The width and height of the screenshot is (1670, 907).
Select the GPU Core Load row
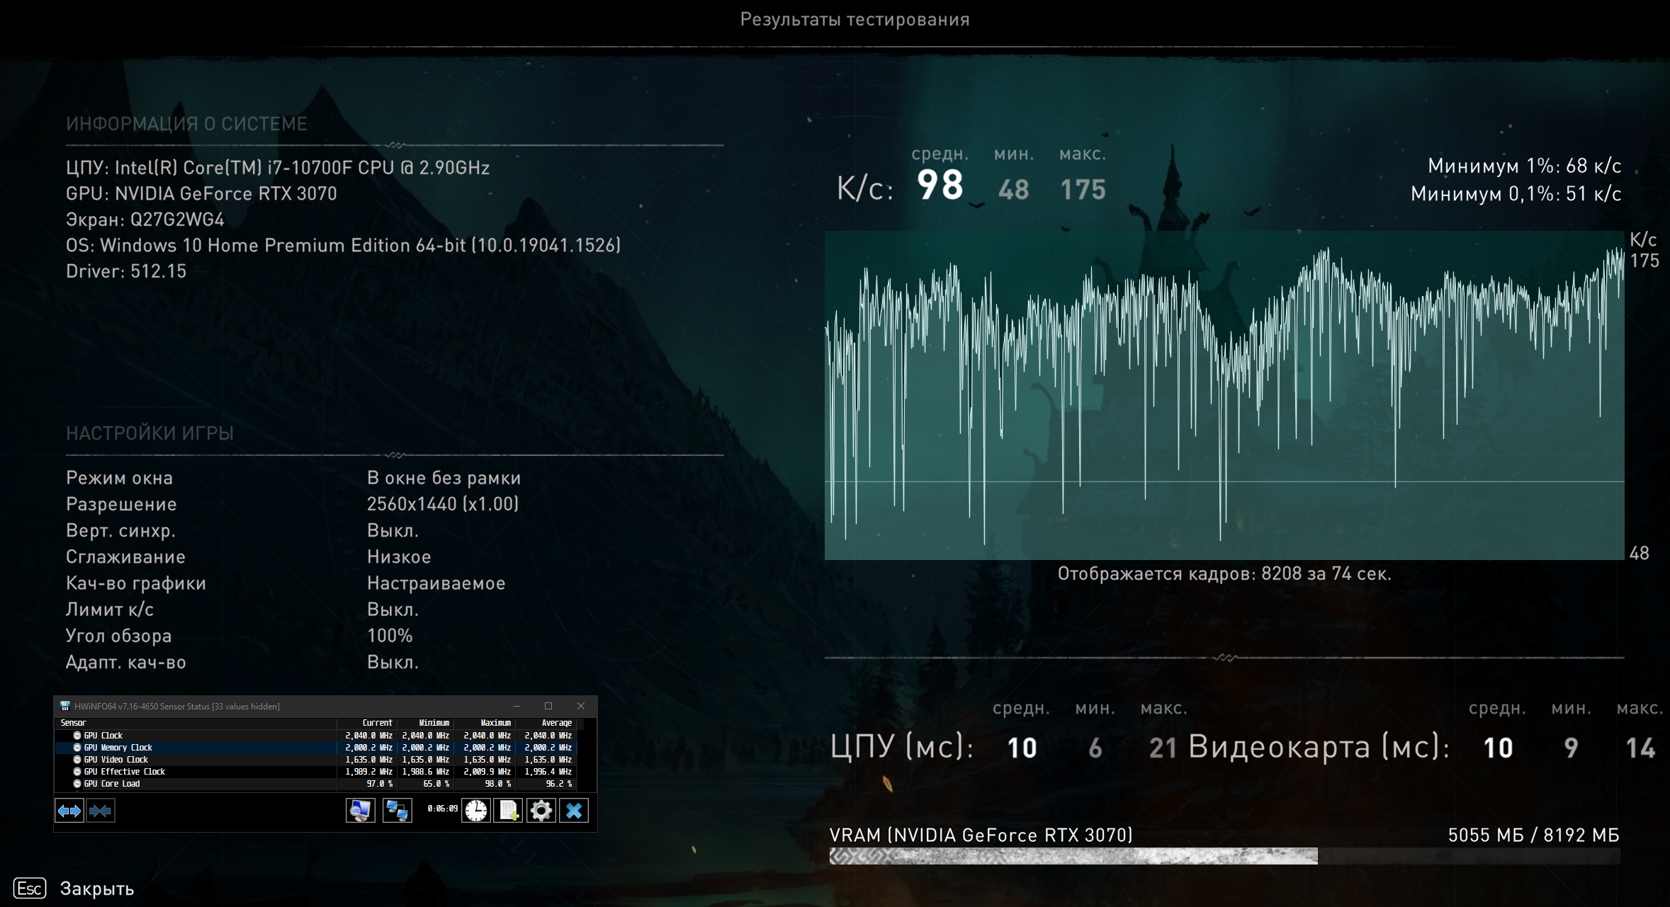[x=112, y=784]
